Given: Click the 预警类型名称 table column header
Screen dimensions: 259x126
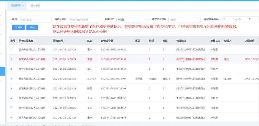Looking at the screenshot, I should 26,40.
